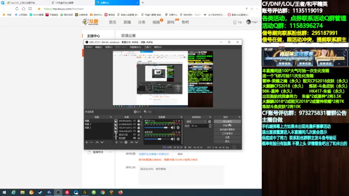Adjust the 时长 duration stepper arrows
Screen dimensions: 349x196
coord(210,126)
